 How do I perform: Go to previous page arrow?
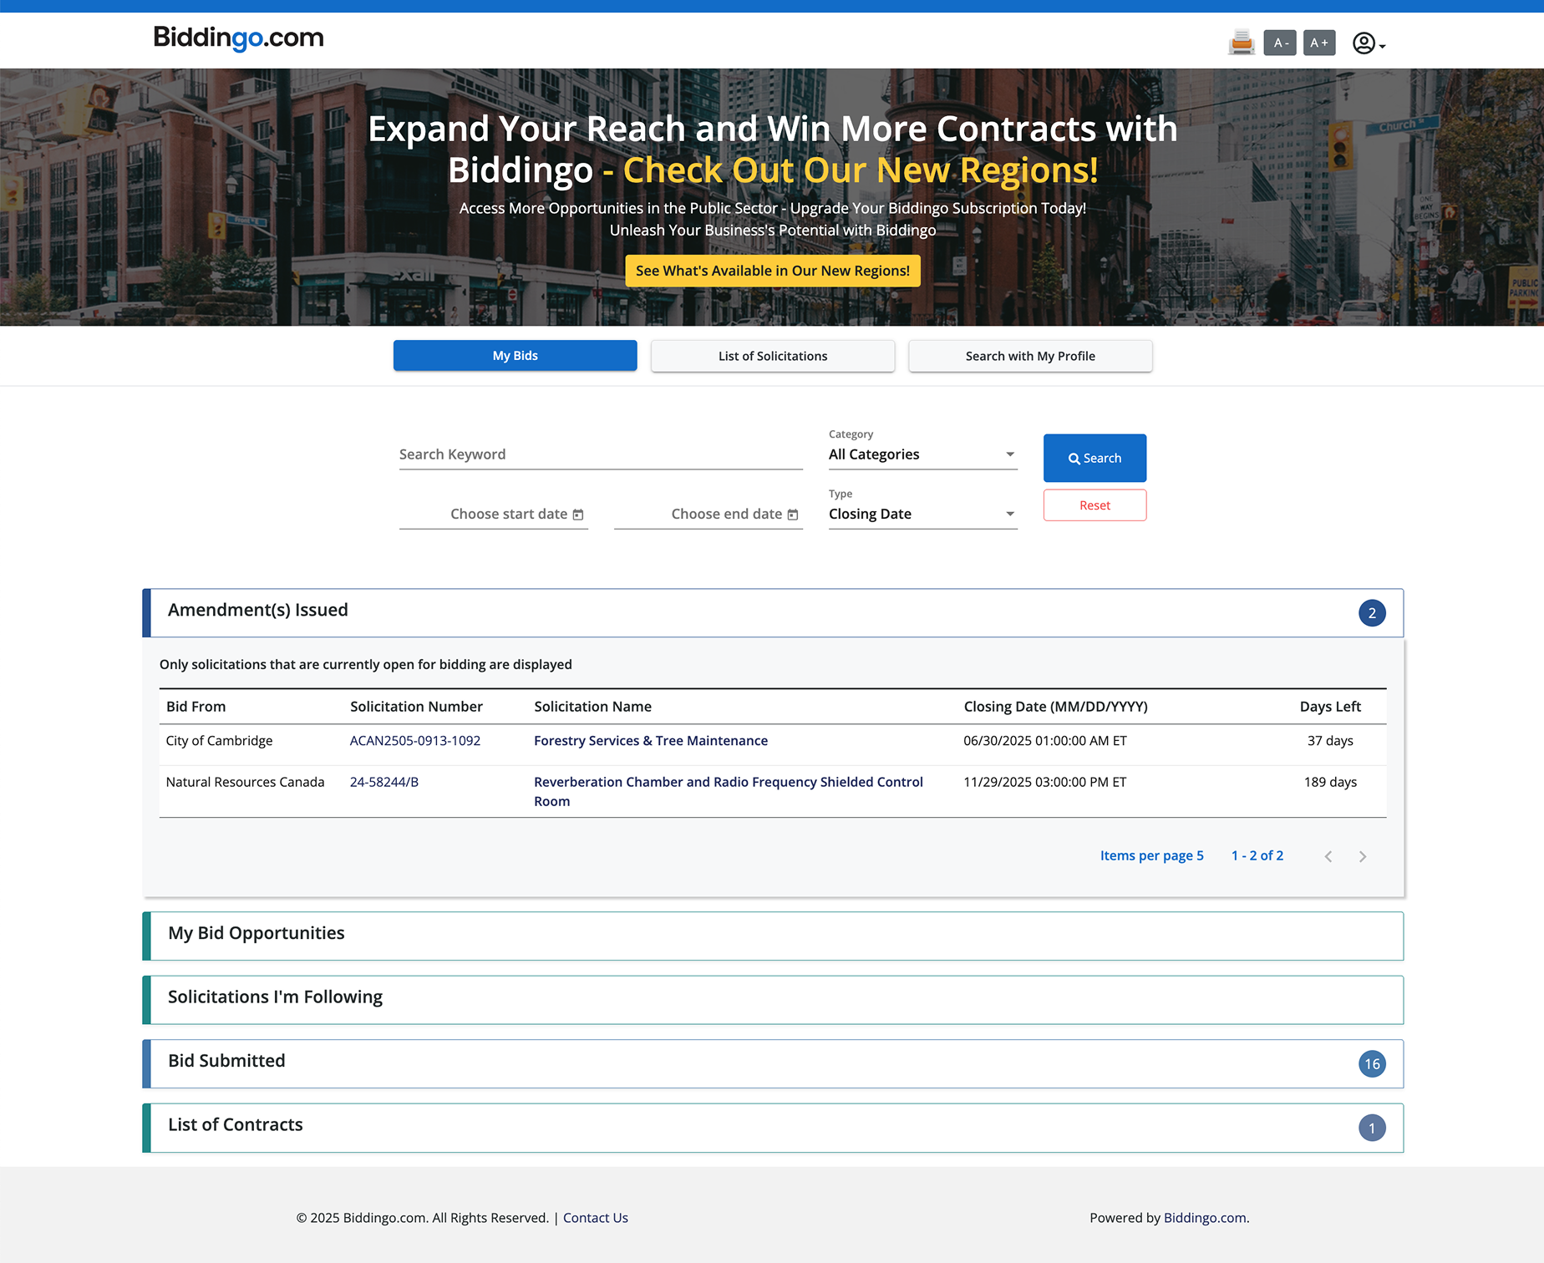(1328, 856)
